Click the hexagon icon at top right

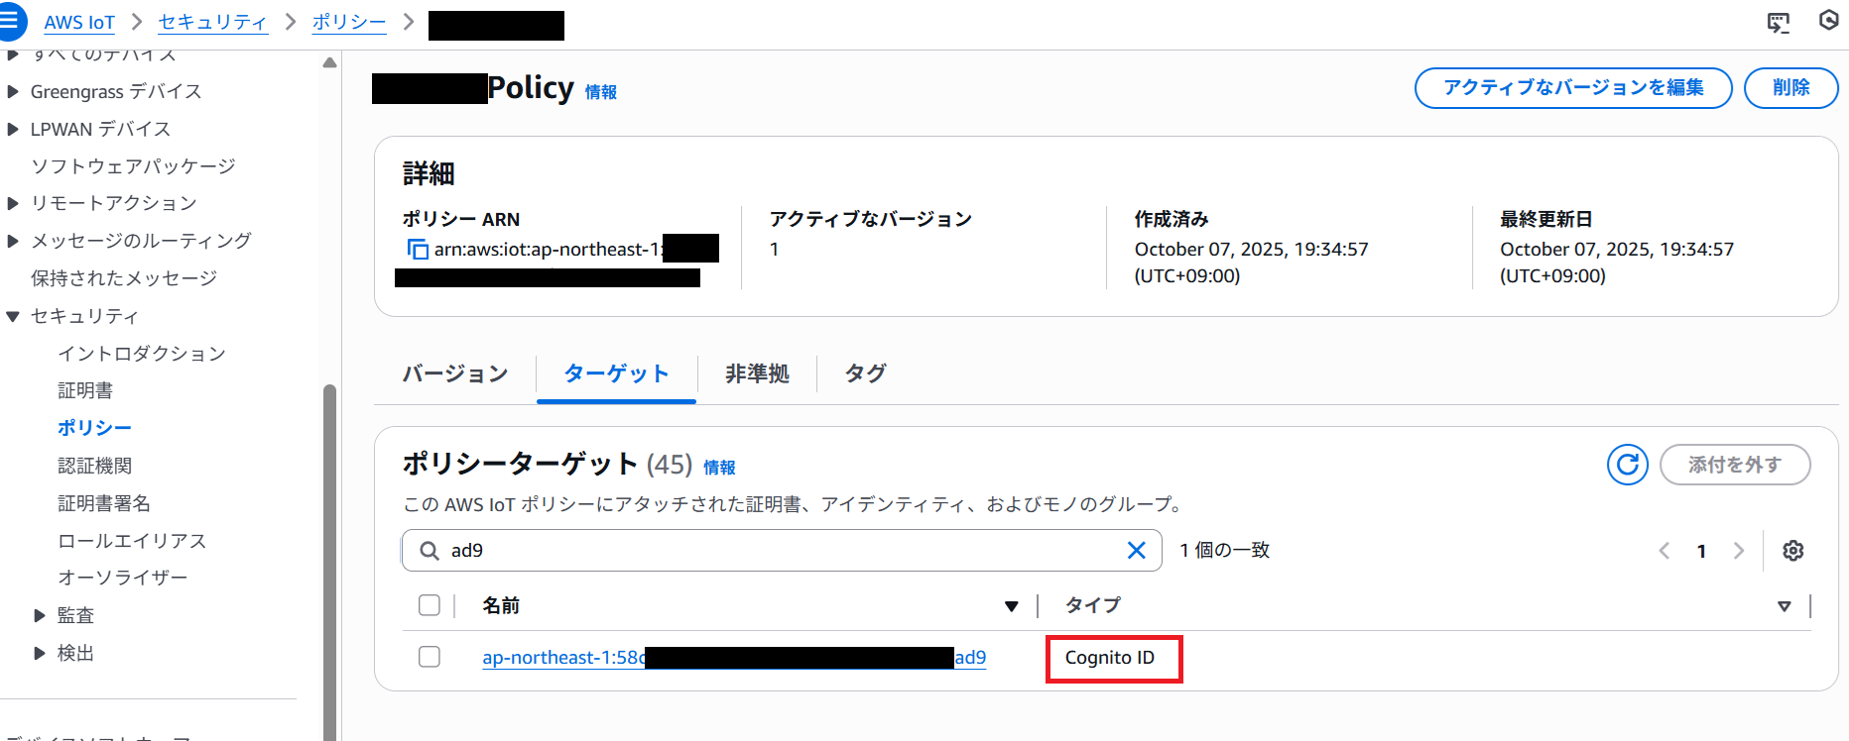pos(1829,20)
